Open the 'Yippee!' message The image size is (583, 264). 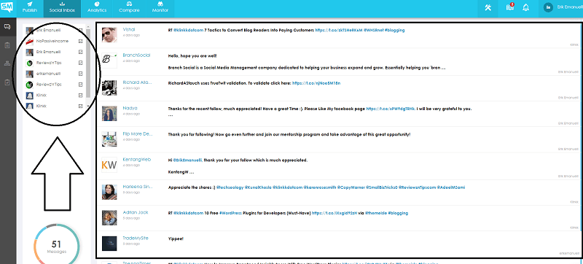coord(176,238)
